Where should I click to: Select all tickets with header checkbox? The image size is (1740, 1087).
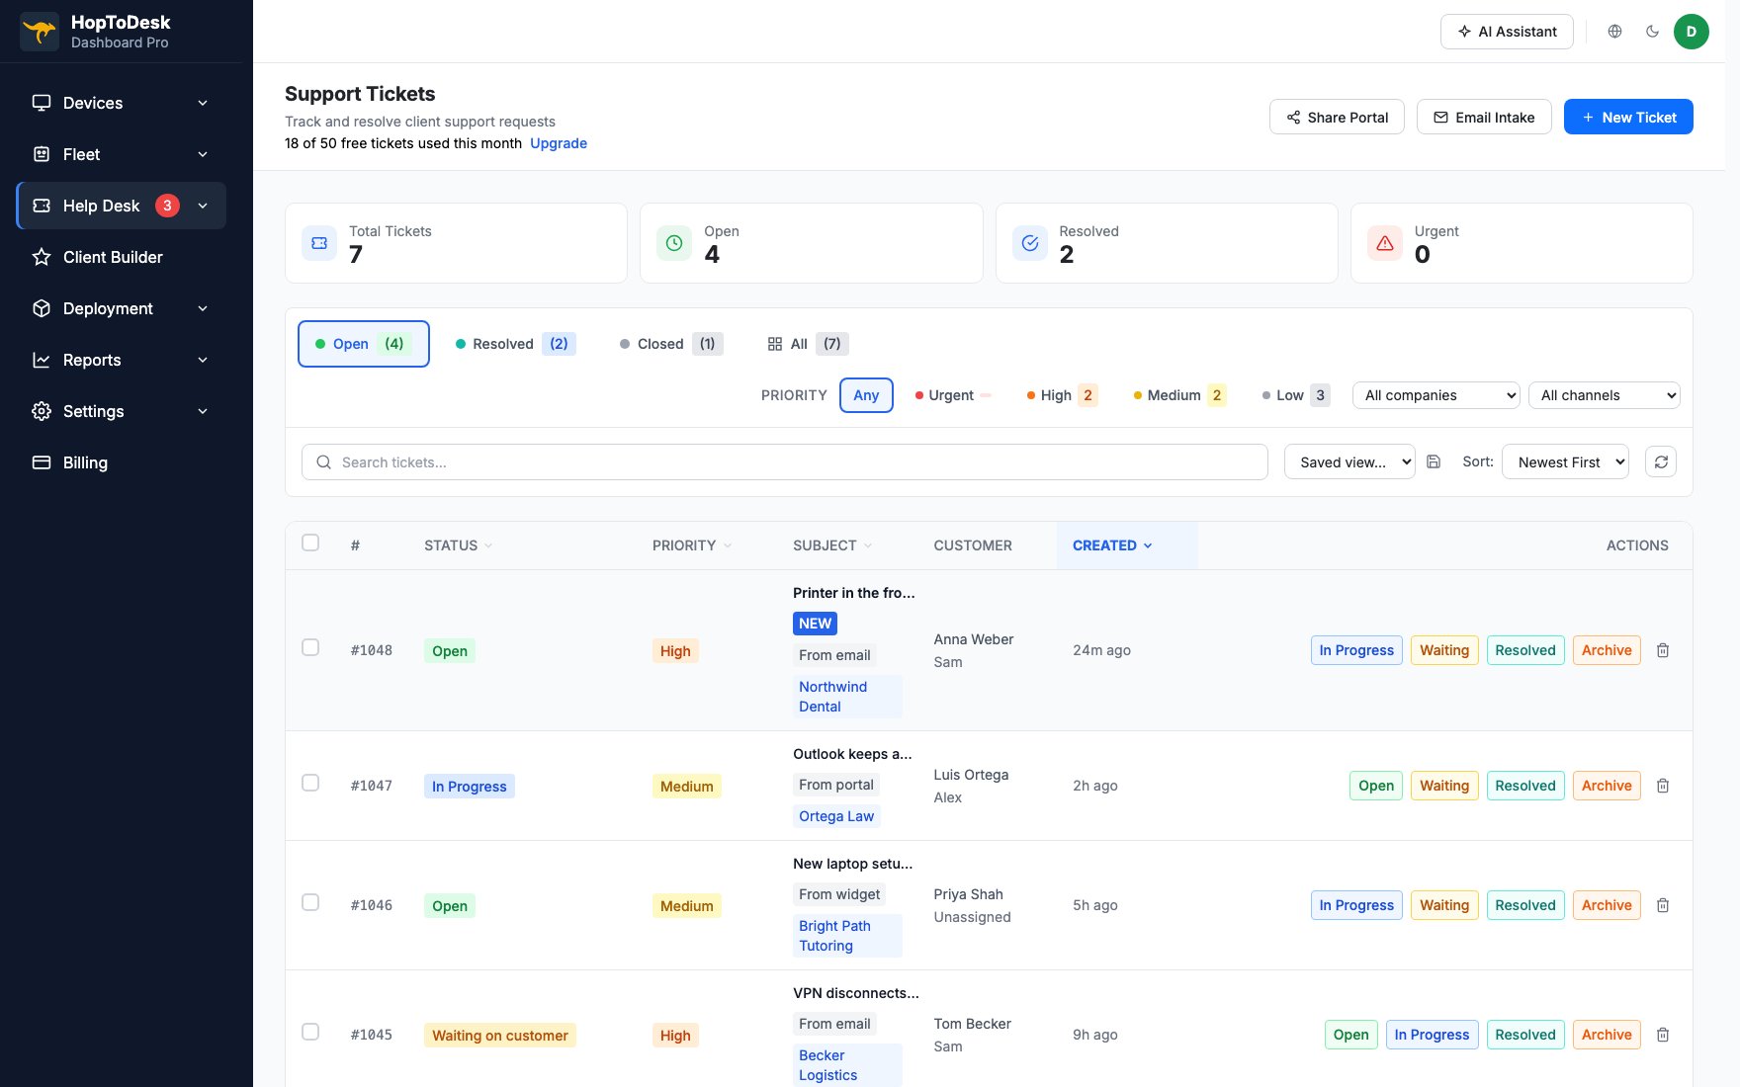click(310, 543)
